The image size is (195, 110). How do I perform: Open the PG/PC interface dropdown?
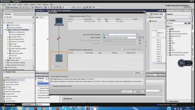[137, 38]
